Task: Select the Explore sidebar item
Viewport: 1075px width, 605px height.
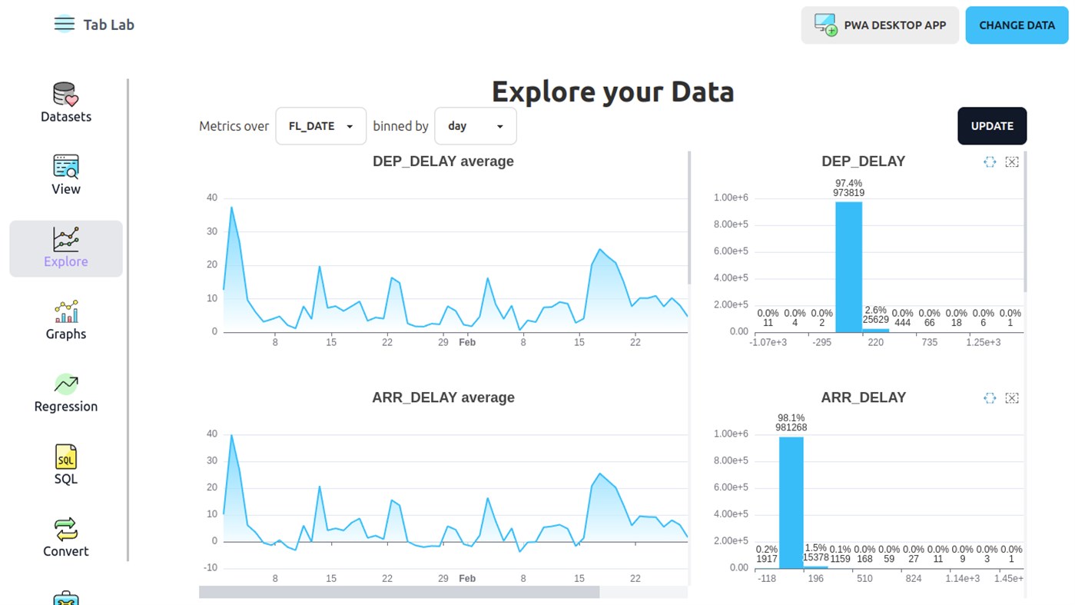Action: point(66,248)
